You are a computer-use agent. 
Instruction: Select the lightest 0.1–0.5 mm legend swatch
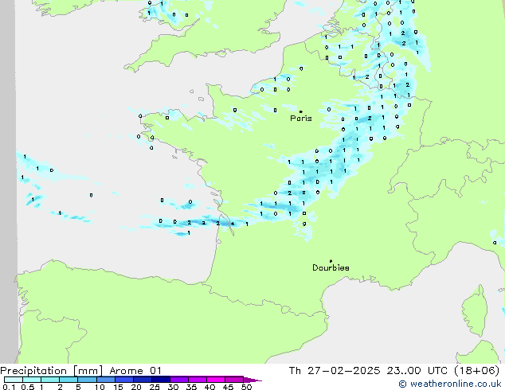coord(14,380)
